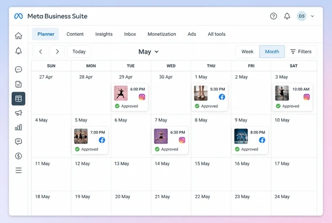Select the 27 Apr date label
The image size is (332, 223).
click(46, 77)
